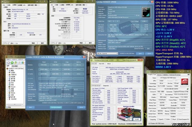
Task: Select the DirectX icon in EVEREST tree
Action: click(9, 87)
